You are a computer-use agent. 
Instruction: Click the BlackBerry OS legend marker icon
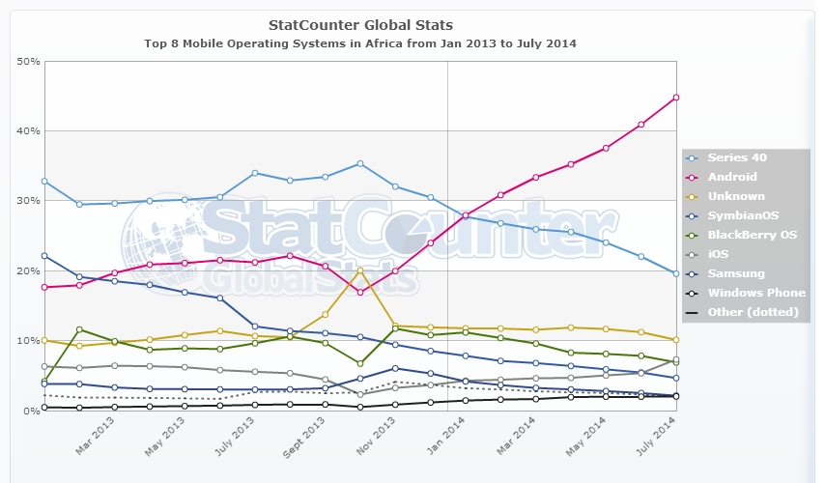click(x=692, y=235)
